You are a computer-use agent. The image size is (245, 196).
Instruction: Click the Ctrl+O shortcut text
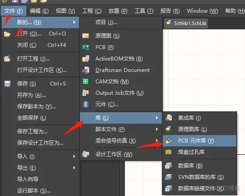coord(57,34)
